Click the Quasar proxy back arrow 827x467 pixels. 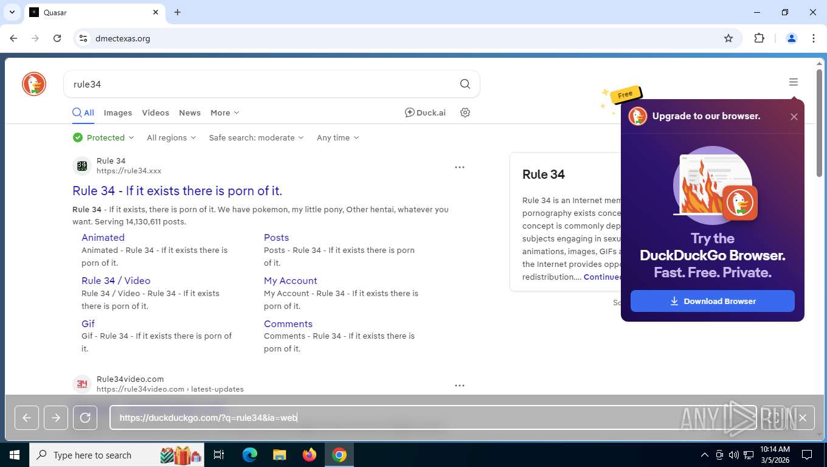(27, 418)
